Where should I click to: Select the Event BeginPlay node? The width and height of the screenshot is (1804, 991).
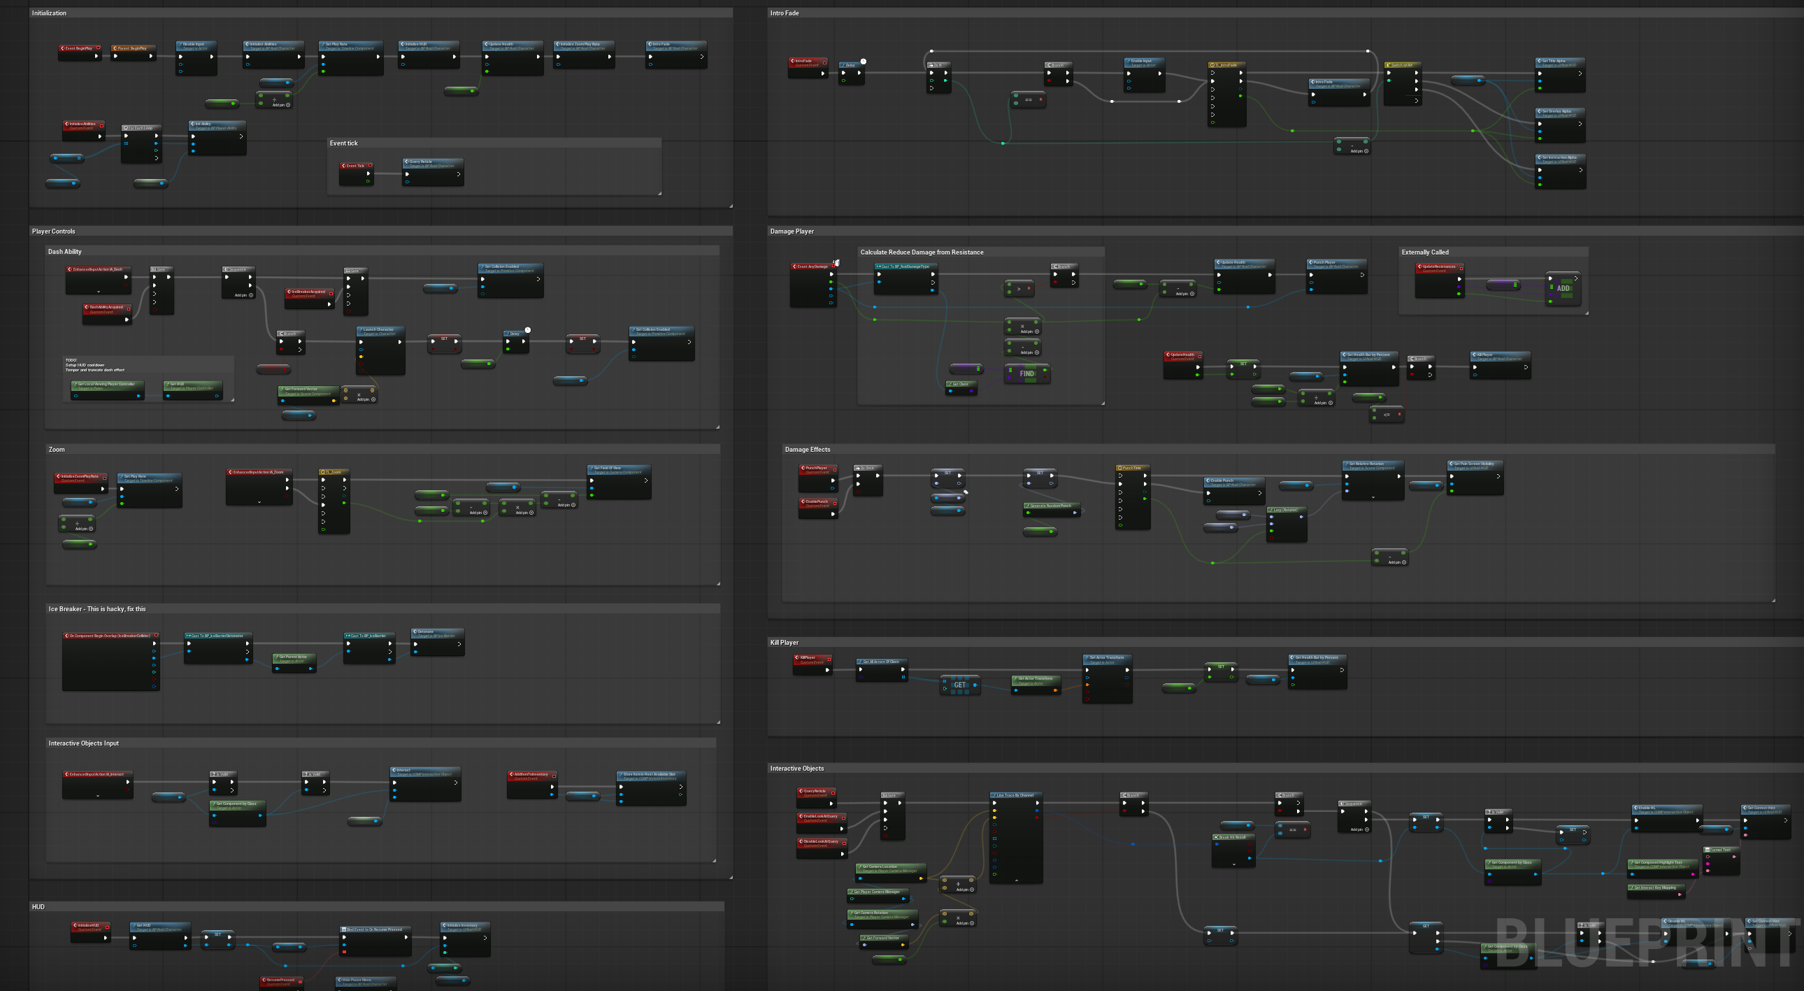pos(78,48)
